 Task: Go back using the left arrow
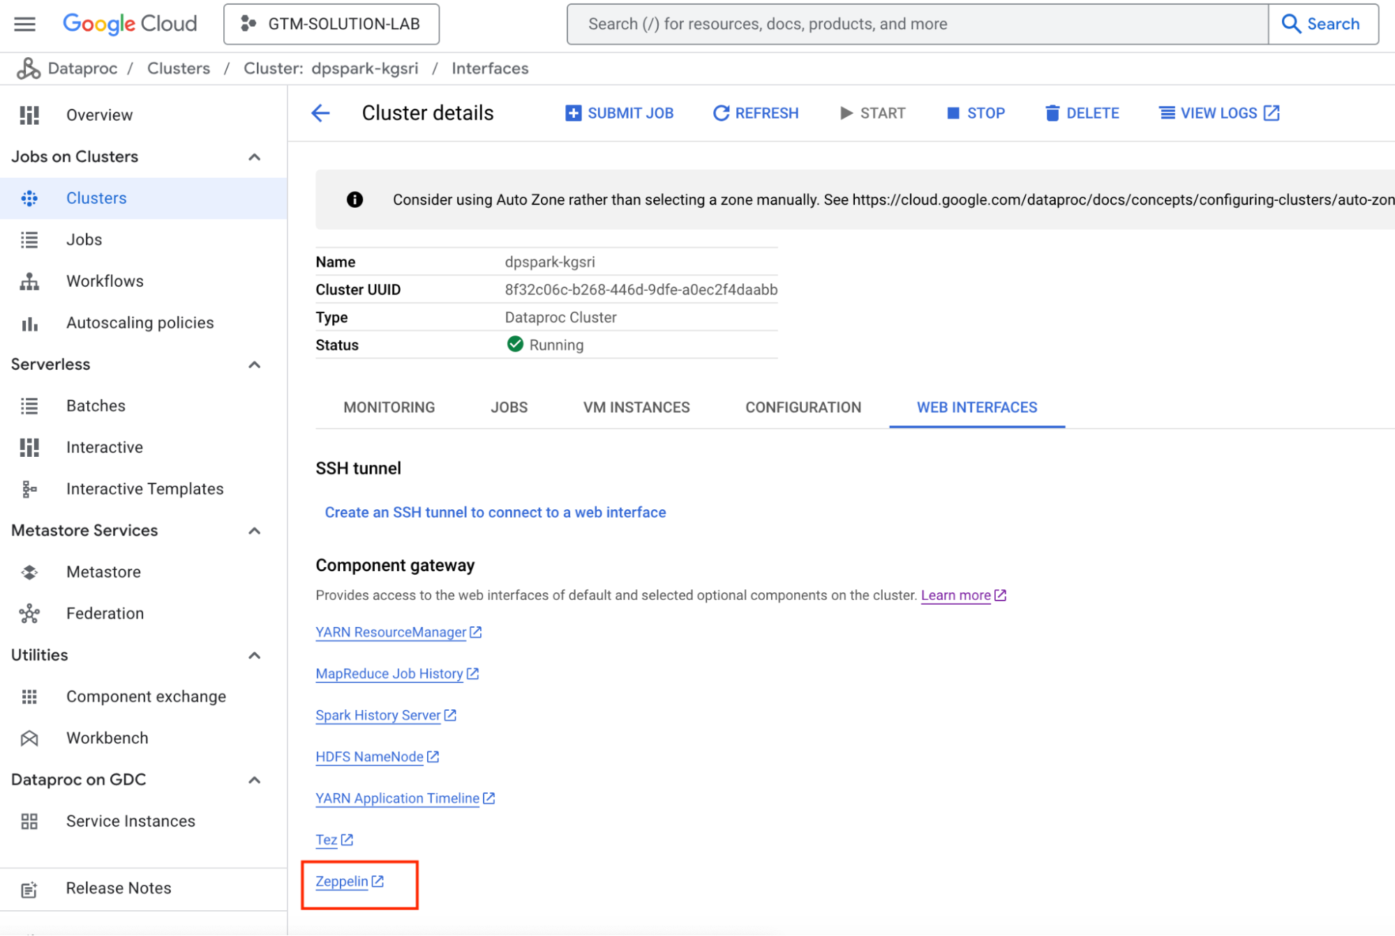tap(320, 113)
